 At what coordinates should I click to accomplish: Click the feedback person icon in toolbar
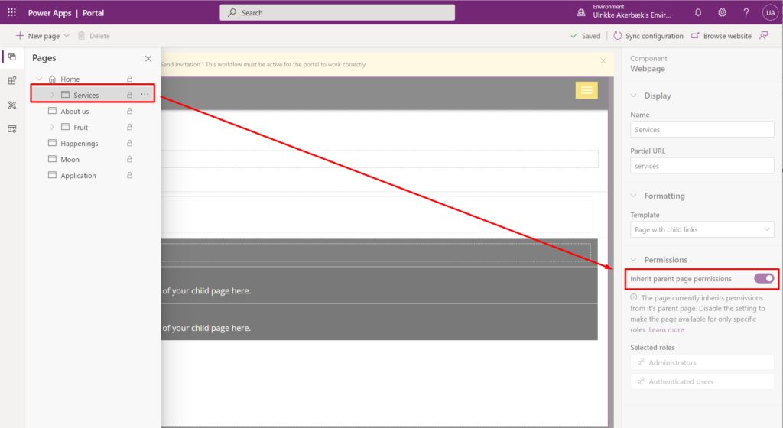(764, 36)
